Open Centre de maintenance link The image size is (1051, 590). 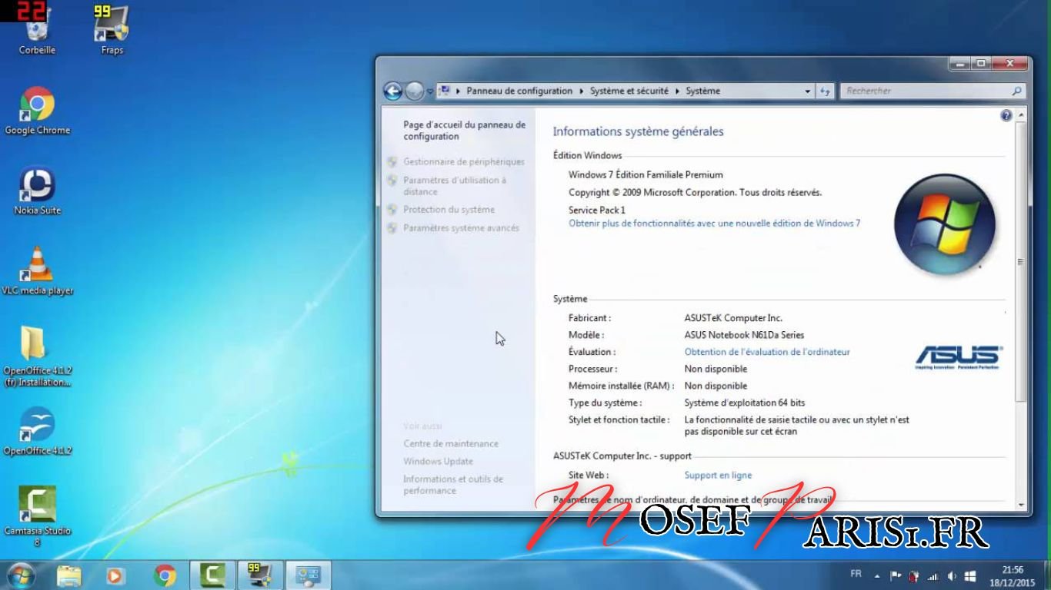pyautogui.click(x=451, y=444)
